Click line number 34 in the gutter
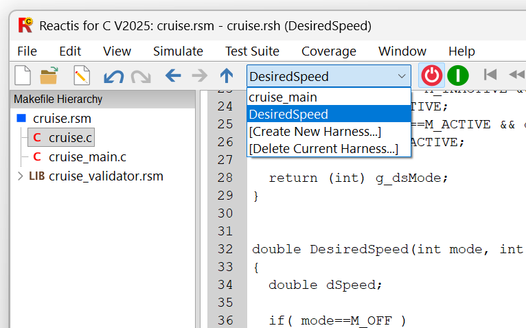 [x=225, y=284]
